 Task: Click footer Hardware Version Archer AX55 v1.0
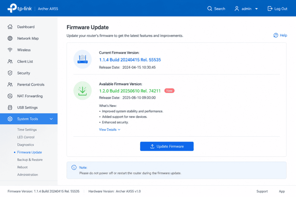114,191
